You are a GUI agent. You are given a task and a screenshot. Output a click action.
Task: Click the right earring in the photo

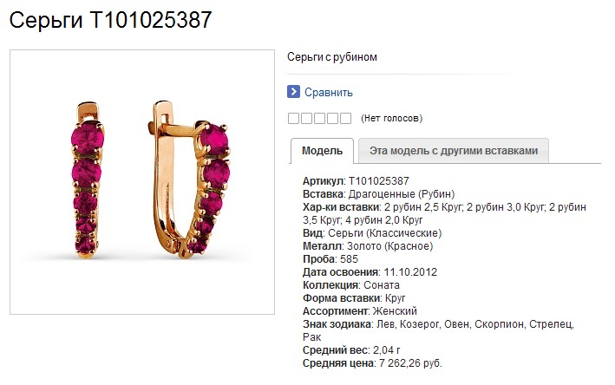[x=188, y=179]
